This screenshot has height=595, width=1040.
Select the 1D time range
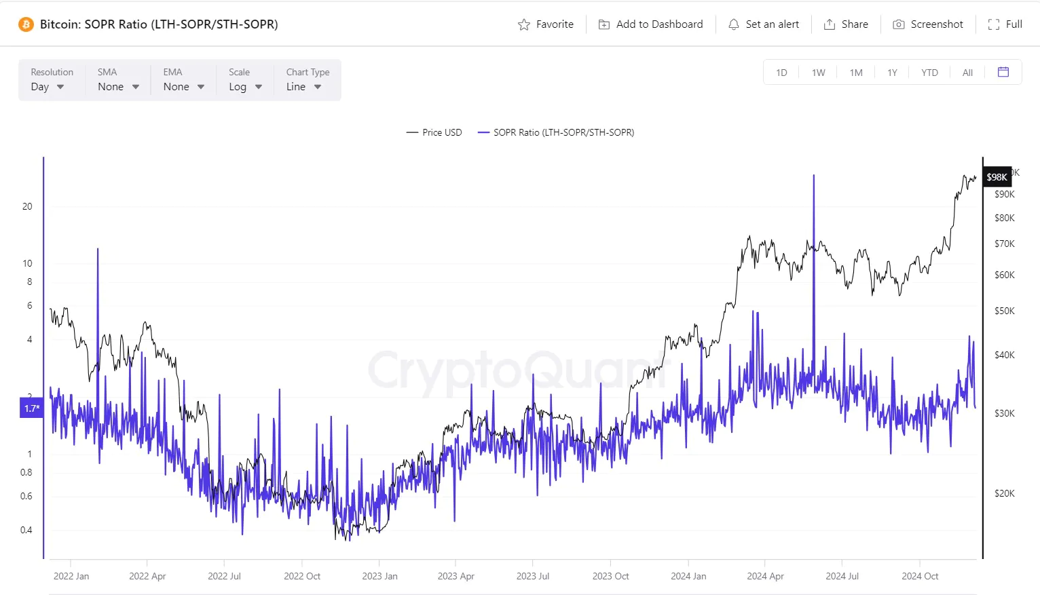(x=781, y=73)
